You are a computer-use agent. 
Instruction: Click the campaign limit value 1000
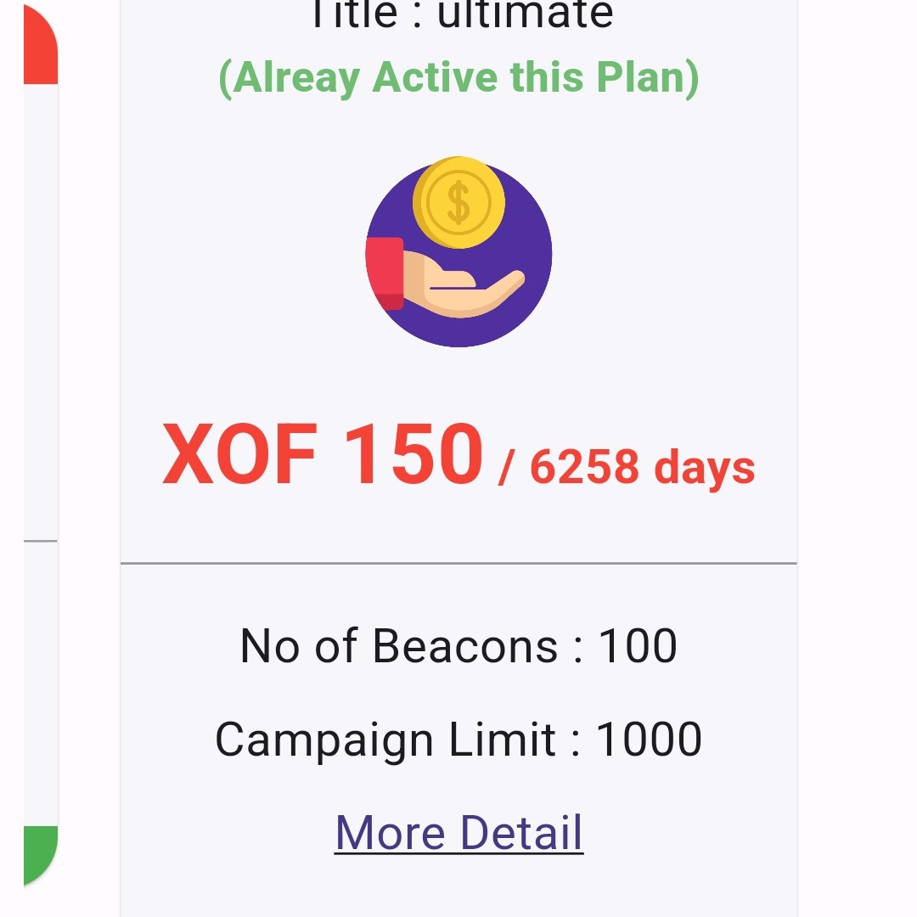(649, 740)
